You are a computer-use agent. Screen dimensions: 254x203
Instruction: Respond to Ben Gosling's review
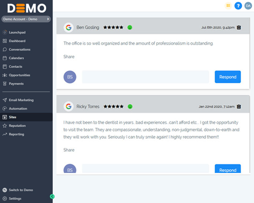228,77
